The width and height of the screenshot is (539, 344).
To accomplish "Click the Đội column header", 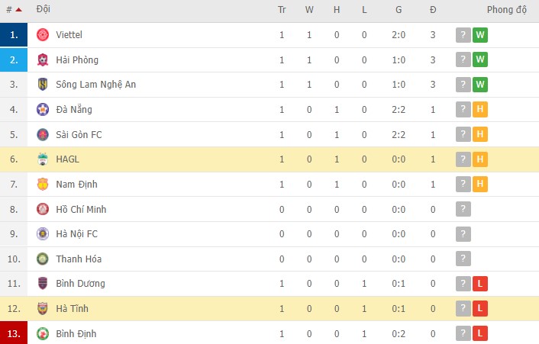I will [x=44, y=11].
